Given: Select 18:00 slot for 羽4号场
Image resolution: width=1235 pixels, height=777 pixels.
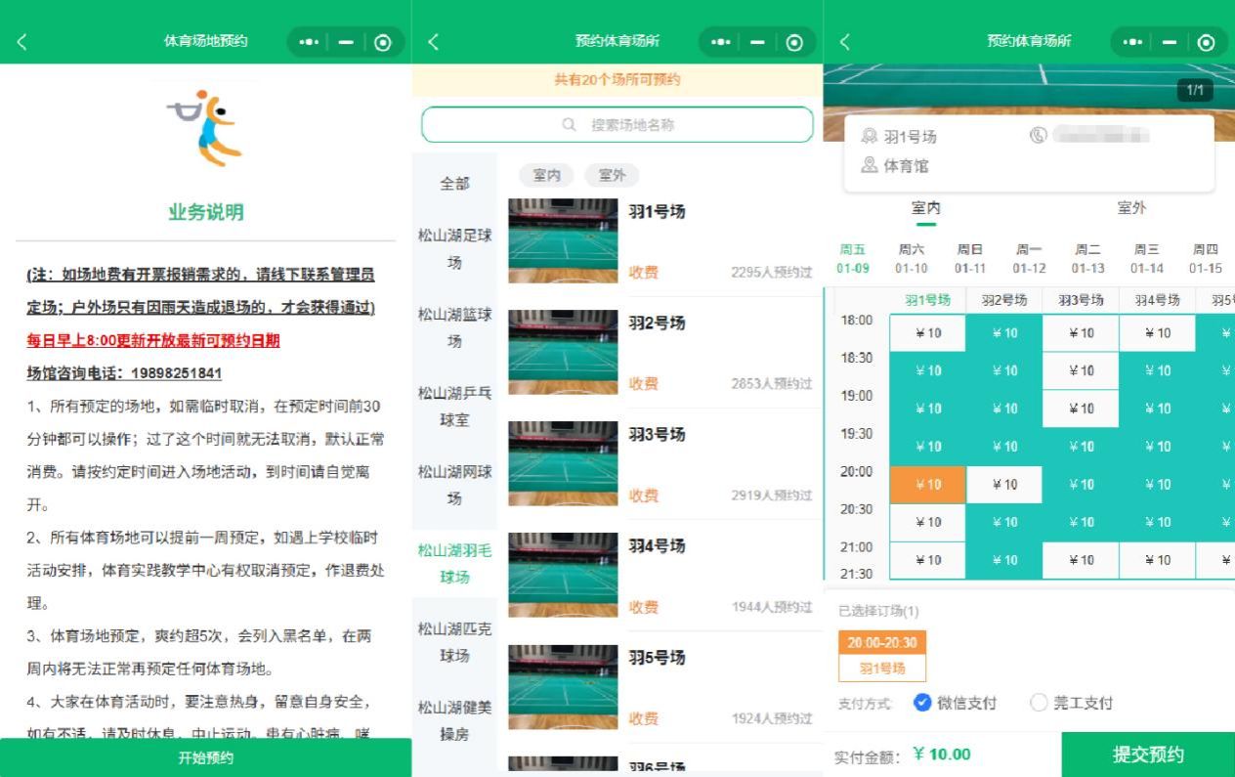Looking at the screenshot, I should [1157, 333].
